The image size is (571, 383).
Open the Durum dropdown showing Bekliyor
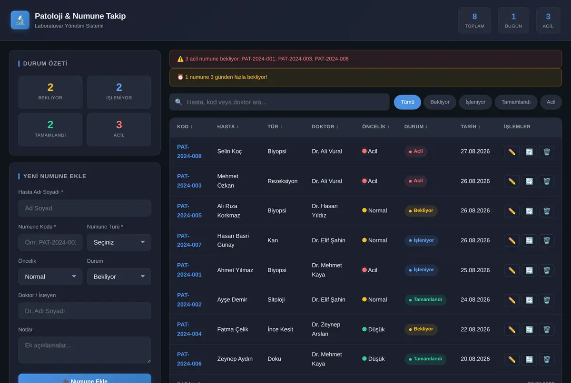coord(119,277)
